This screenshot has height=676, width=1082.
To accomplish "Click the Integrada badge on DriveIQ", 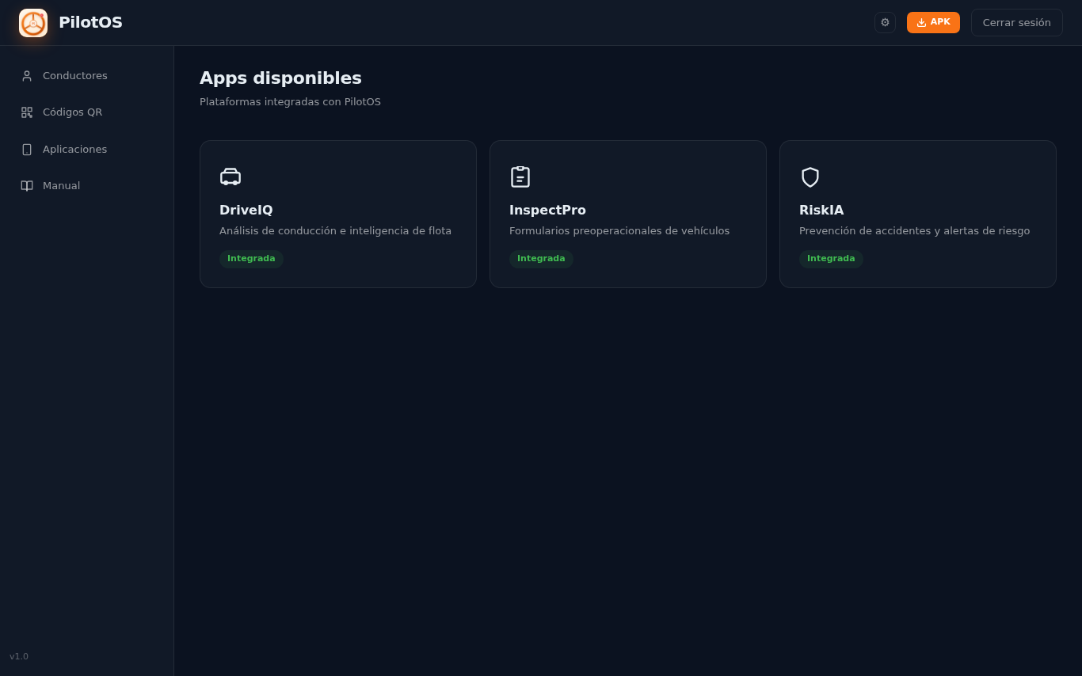I will (x=251, y=259).
